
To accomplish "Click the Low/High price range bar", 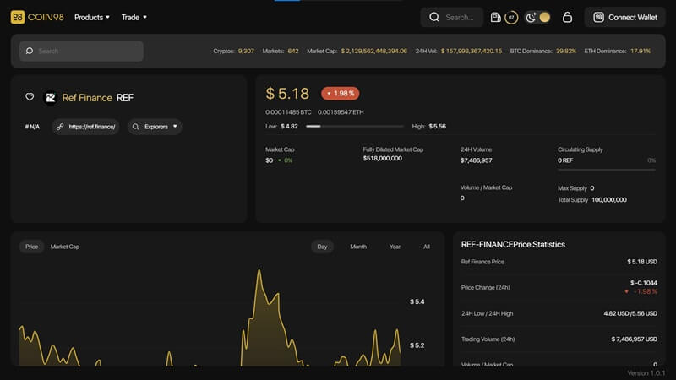I will (354, 126).
